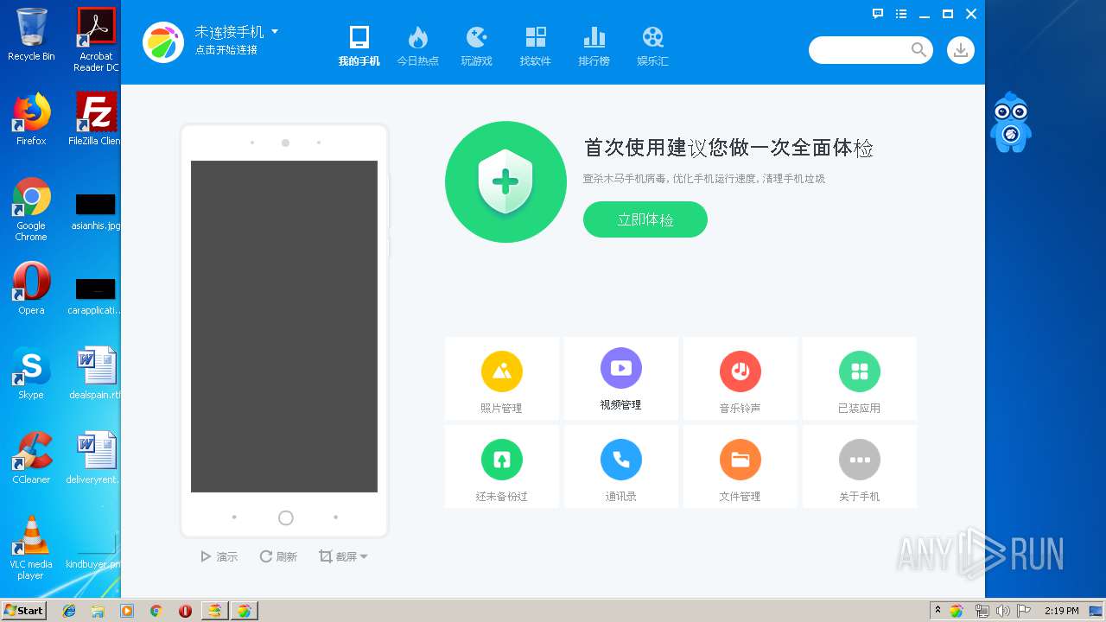Viewport: 1106px width, 622px height.
Task: Select FileZilla Client desktop shortcut
Action: point(96,119)
